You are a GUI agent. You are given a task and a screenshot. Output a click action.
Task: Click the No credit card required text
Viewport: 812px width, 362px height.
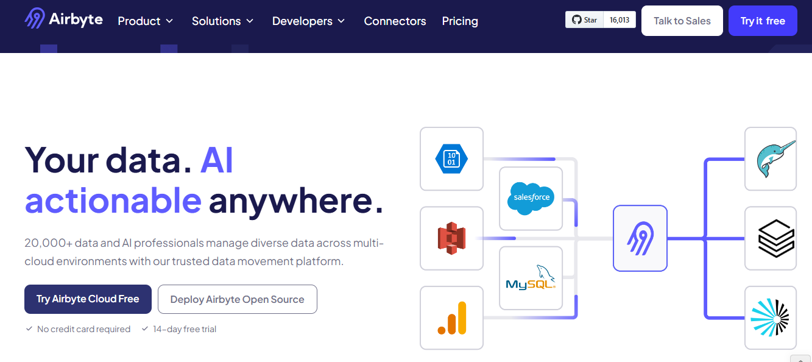(83, 329)
